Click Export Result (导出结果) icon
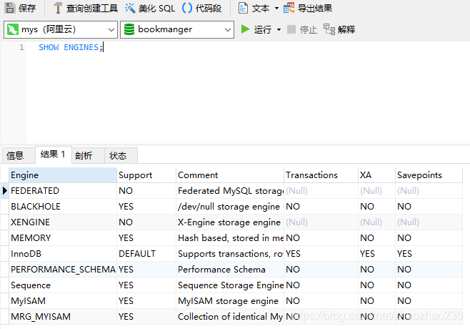Viewport: 470px width, 329px height. 289,8
